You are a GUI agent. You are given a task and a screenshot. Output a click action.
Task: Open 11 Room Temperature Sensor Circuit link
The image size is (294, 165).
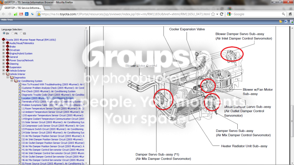coord(53,109)
